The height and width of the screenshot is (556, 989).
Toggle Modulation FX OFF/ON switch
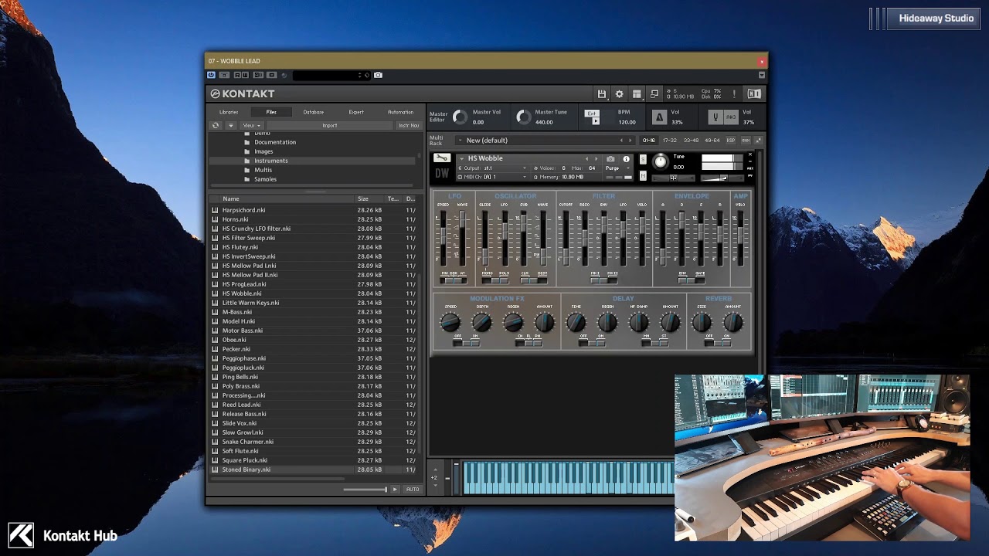click(466, 342)
